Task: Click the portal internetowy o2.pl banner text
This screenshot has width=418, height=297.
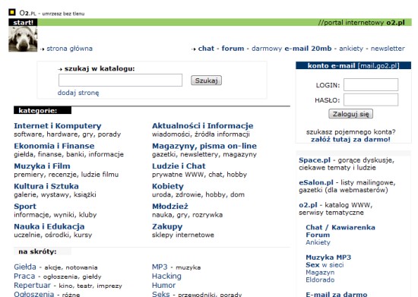Action: [362, 22]
